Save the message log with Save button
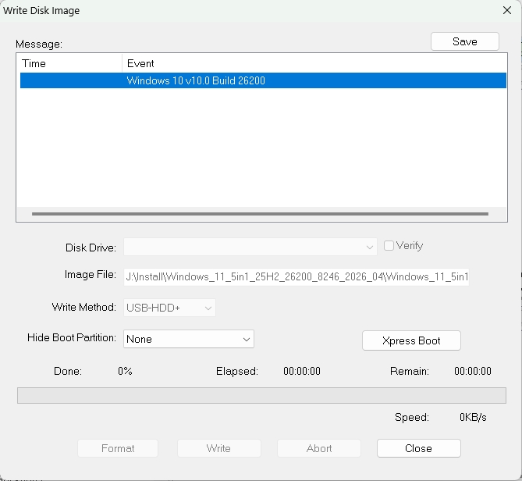 tap(465, 41)
